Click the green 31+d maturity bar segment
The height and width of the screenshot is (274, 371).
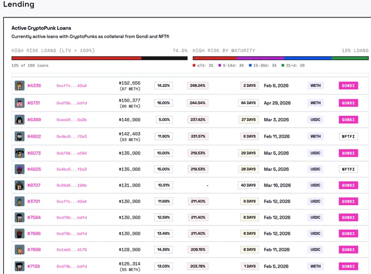(350, 58)
